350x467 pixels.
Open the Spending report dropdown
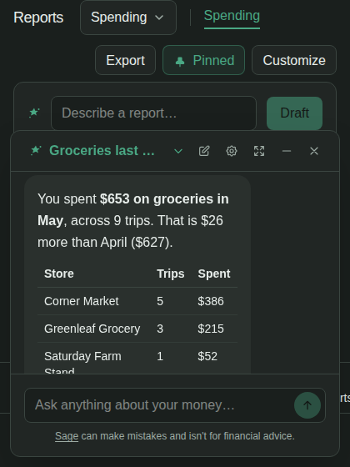coord(128,18)
